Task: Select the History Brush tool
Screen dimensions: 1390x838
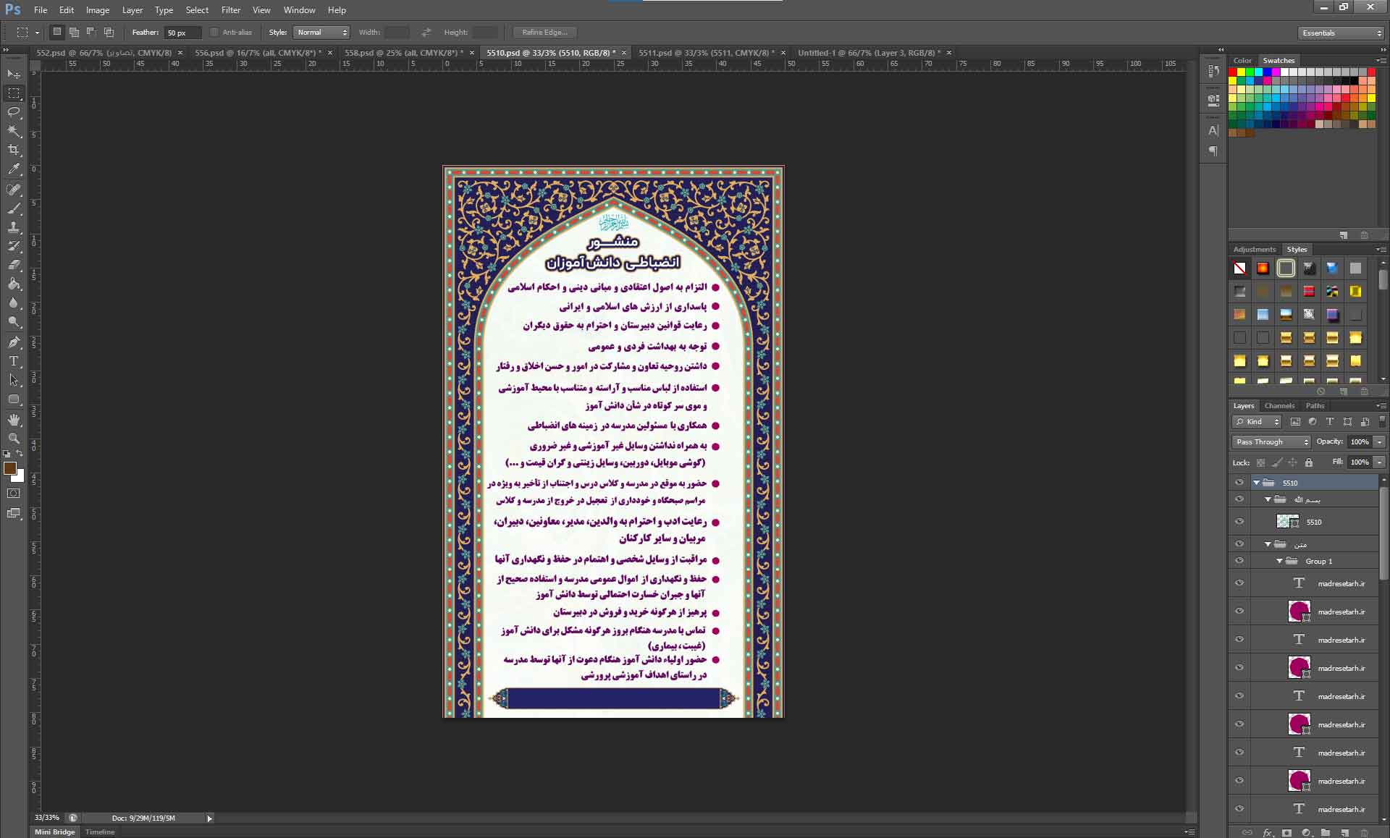Action: pyautogui.click(x=14, y=246)
